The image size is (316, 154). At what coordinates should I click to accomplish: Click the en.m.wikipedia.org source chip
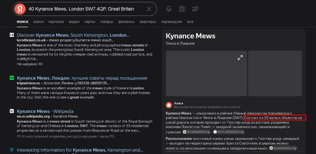point(229,132)
